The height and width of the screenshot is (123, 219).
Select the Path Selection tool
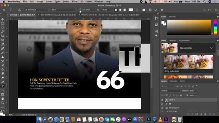2,90
